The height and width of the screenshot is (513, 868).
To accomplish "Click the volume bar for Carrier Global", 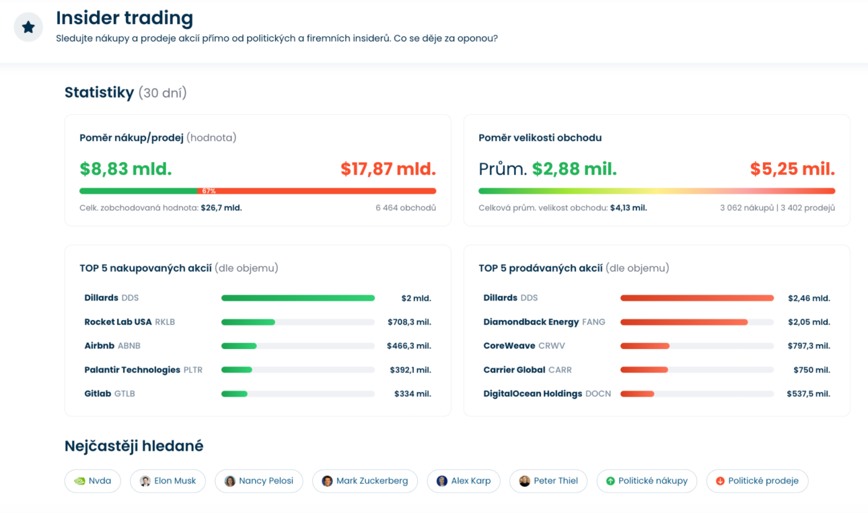I will 697,370.
